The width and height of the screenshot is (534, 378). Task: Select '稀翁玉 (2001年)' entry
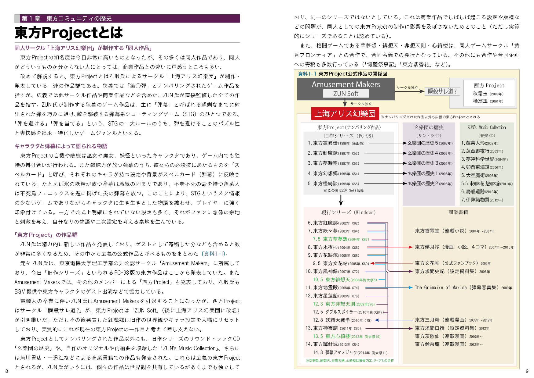click(x=488, y=101)
